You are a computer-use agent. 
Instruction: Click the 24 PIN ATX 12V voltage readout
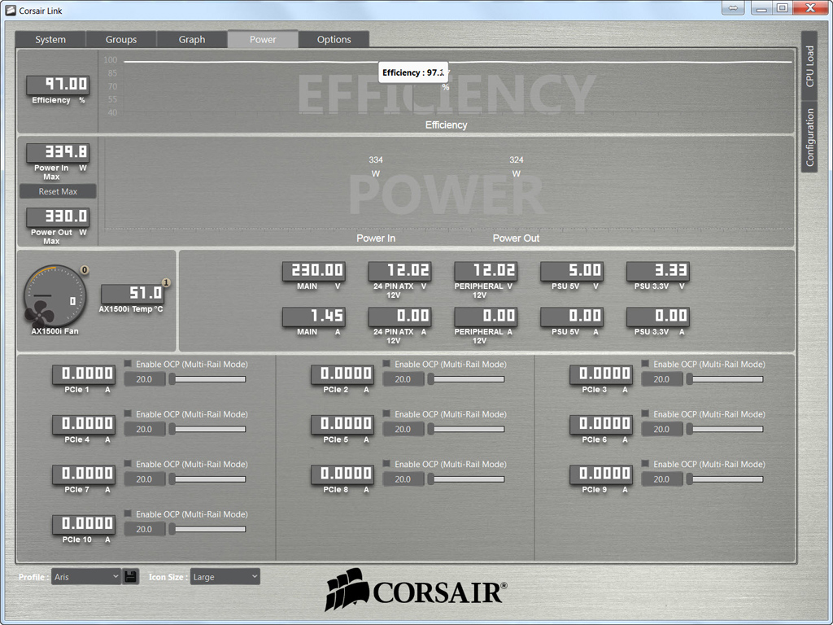[x=400, y=270]
